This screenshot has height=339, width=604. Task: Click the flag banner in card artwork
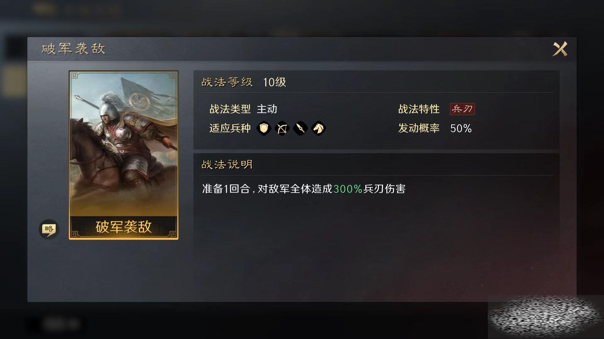[x=145, y=96]
